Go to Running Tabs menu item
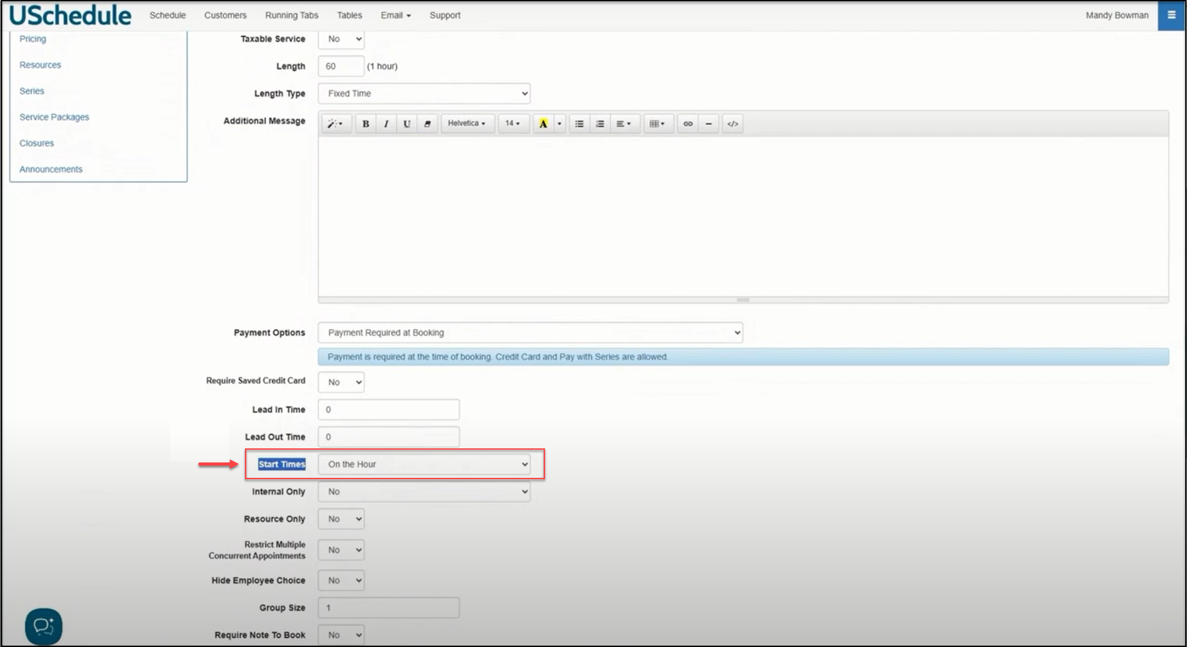Viewport: 1187px width, 647px height. tap(291, 15)
